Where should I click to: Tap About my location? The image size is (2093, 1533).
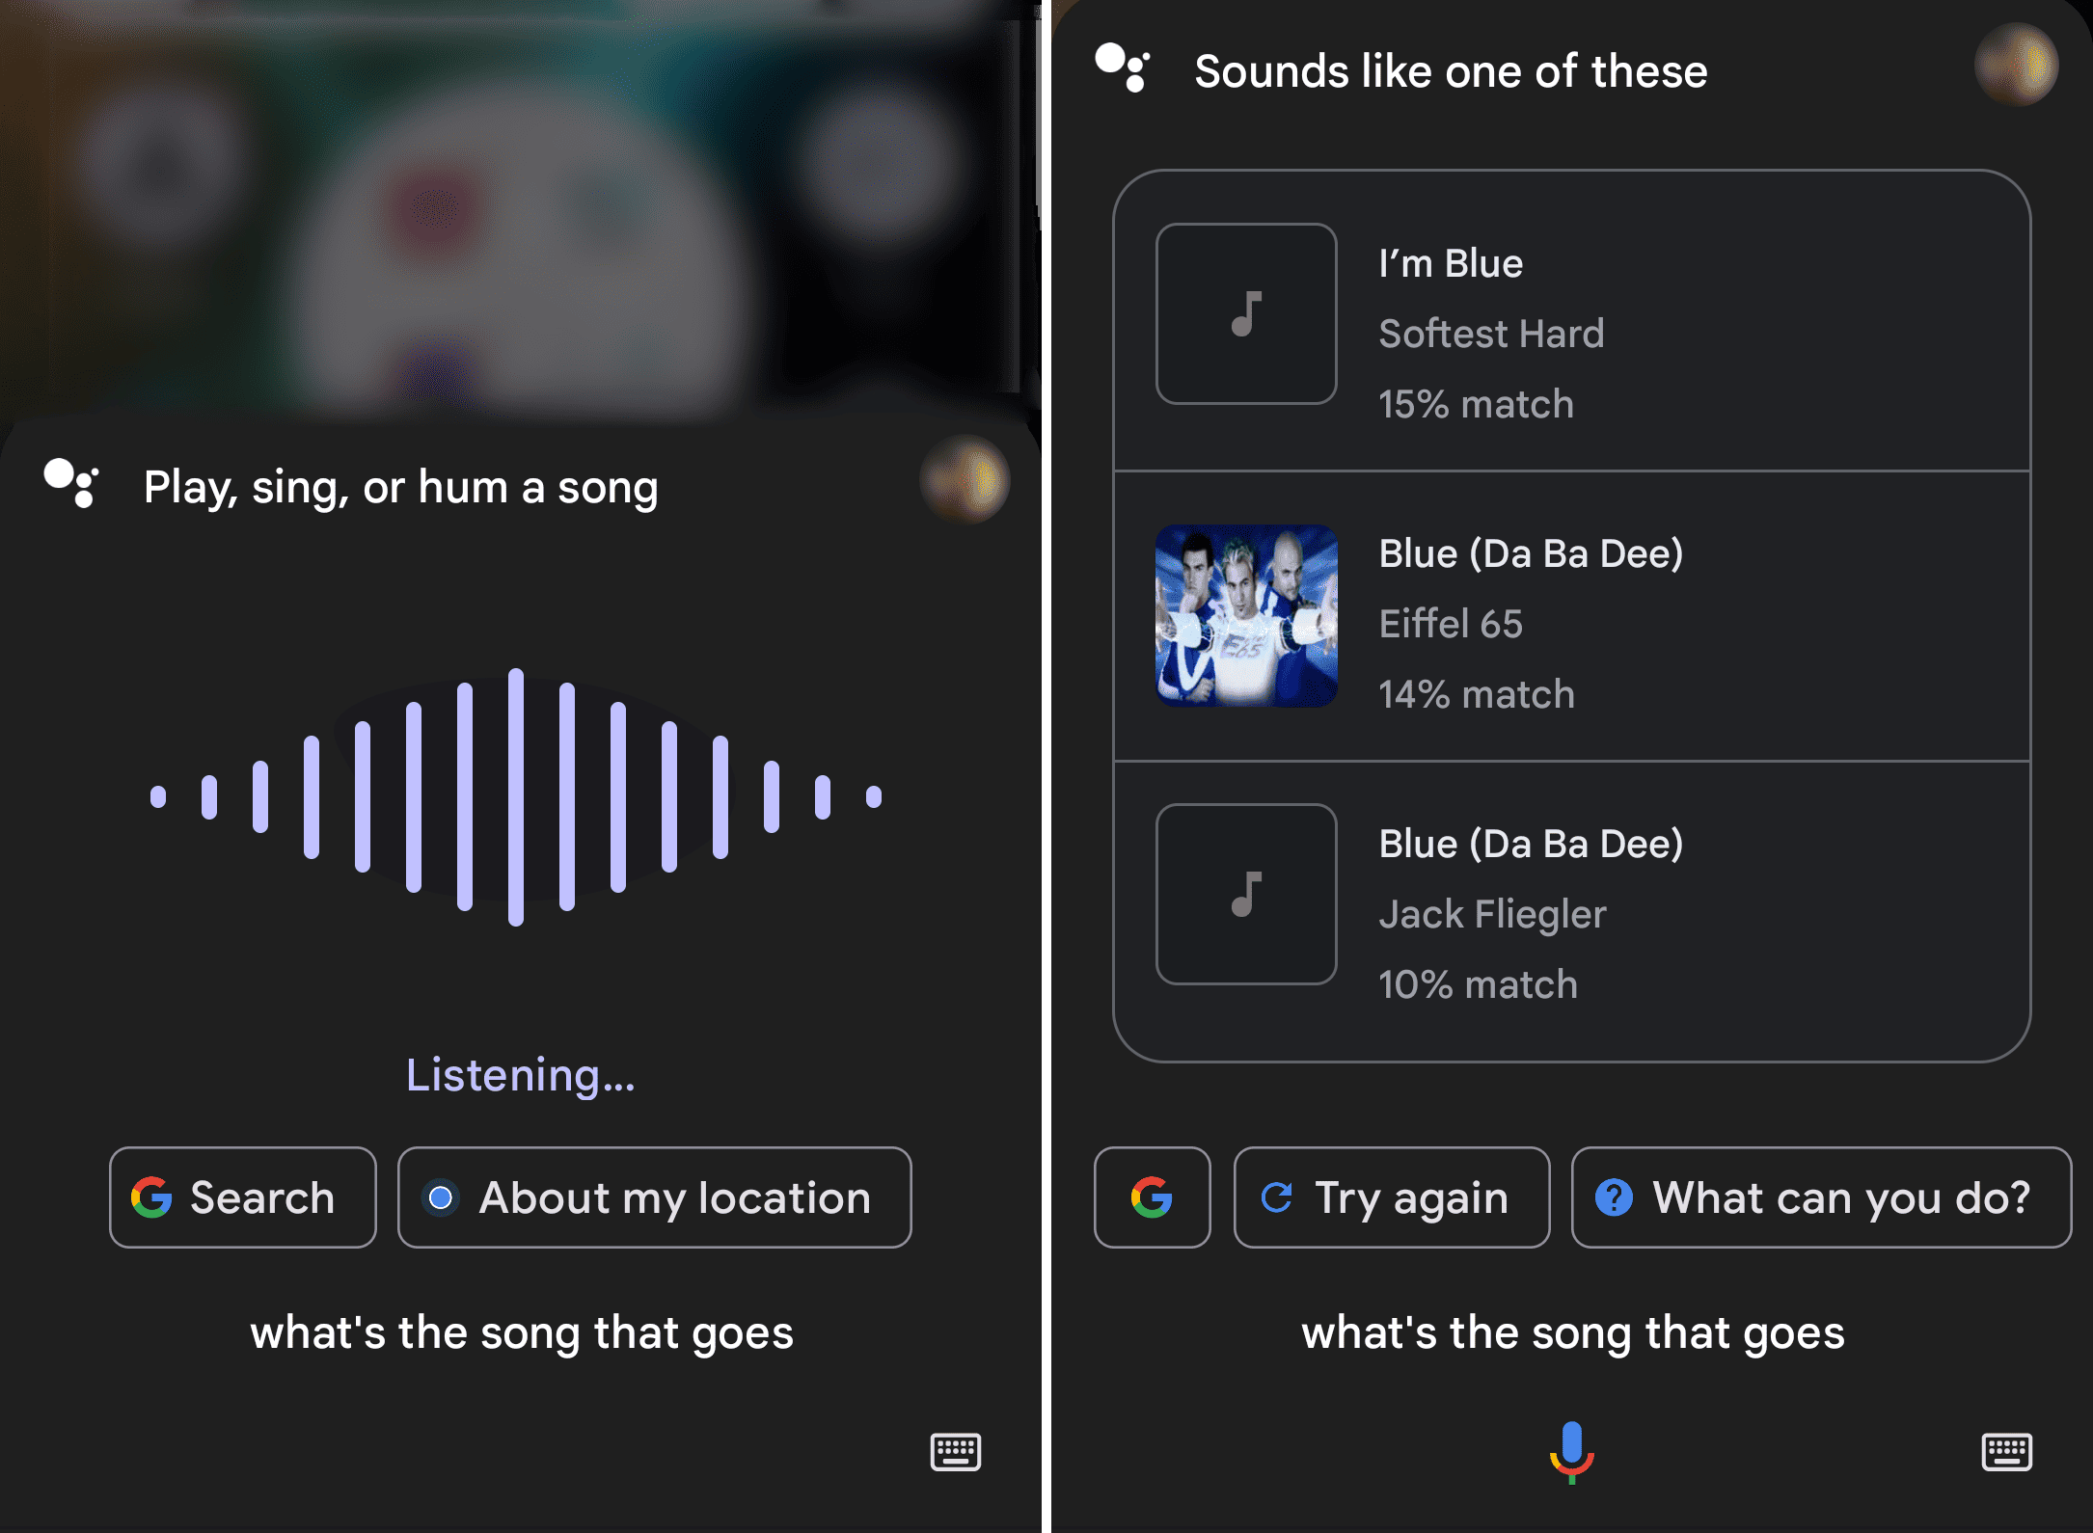click(653, 1197)
